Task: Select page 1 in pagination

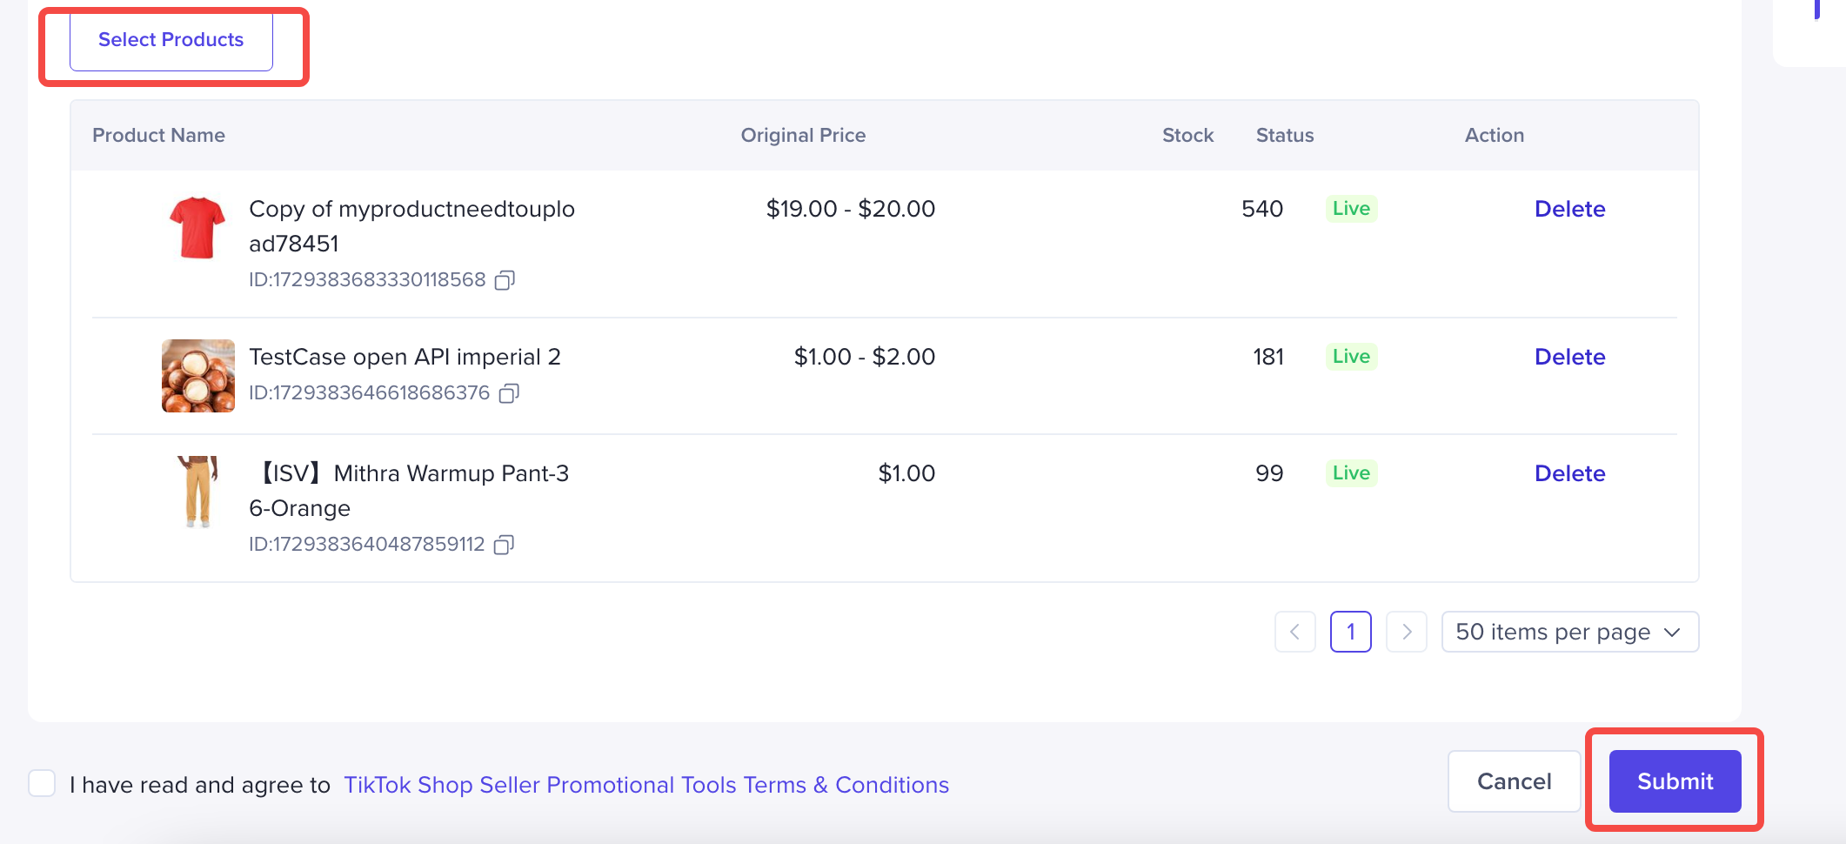Action: pos(1350,632)
